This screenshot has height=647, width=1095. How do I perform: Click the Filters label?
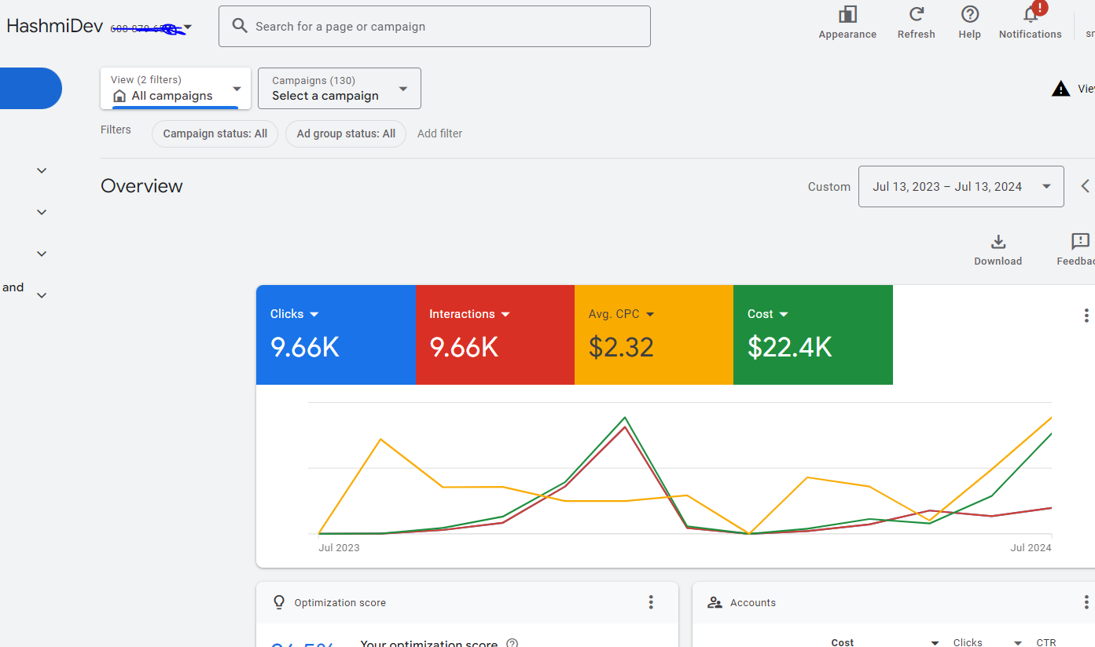pyautogui.click(x=116, y=130)
